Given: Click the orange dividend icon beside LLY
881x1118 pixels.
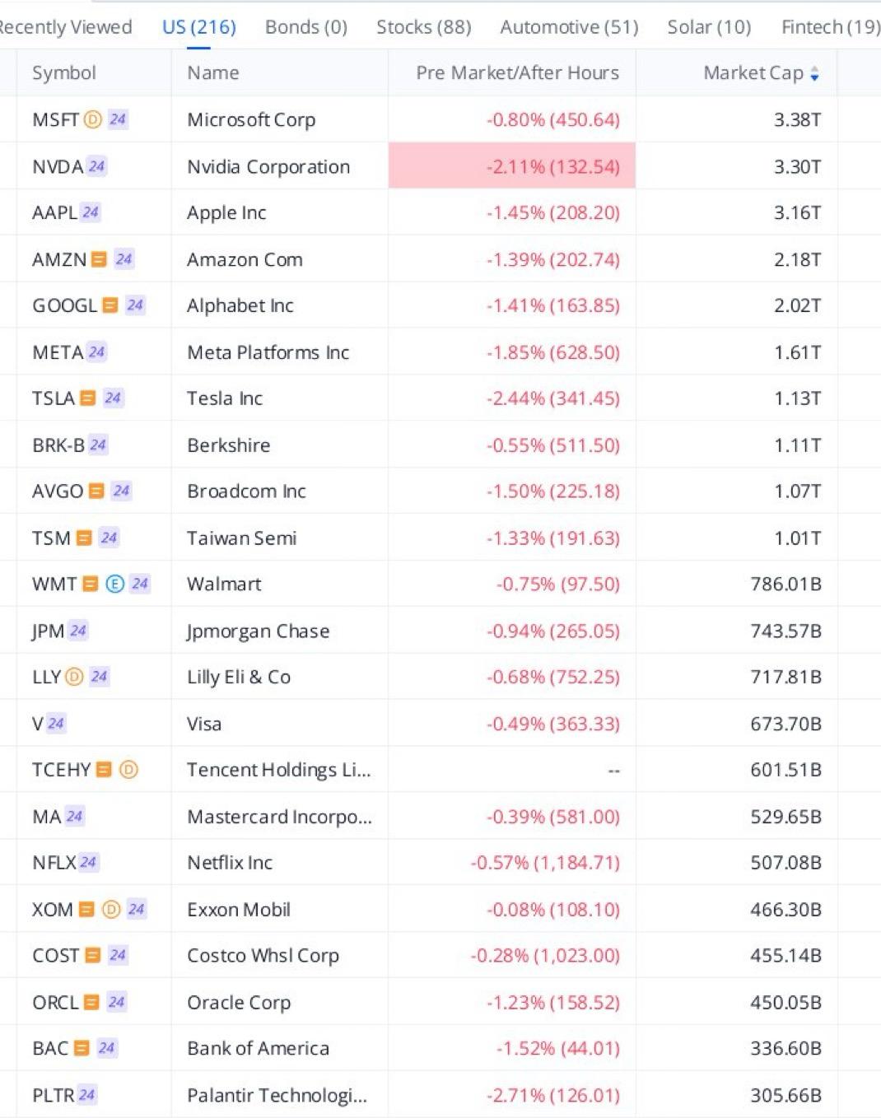Looking at the screenshot, I should click(74, 677).
